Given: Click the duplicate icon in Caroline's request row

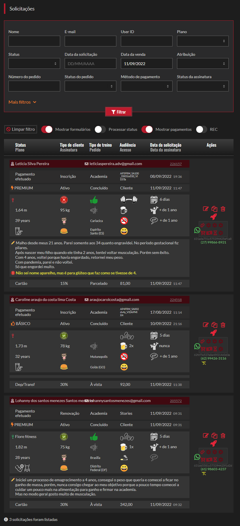Looking at the screenshot, I should click(214, 325).
